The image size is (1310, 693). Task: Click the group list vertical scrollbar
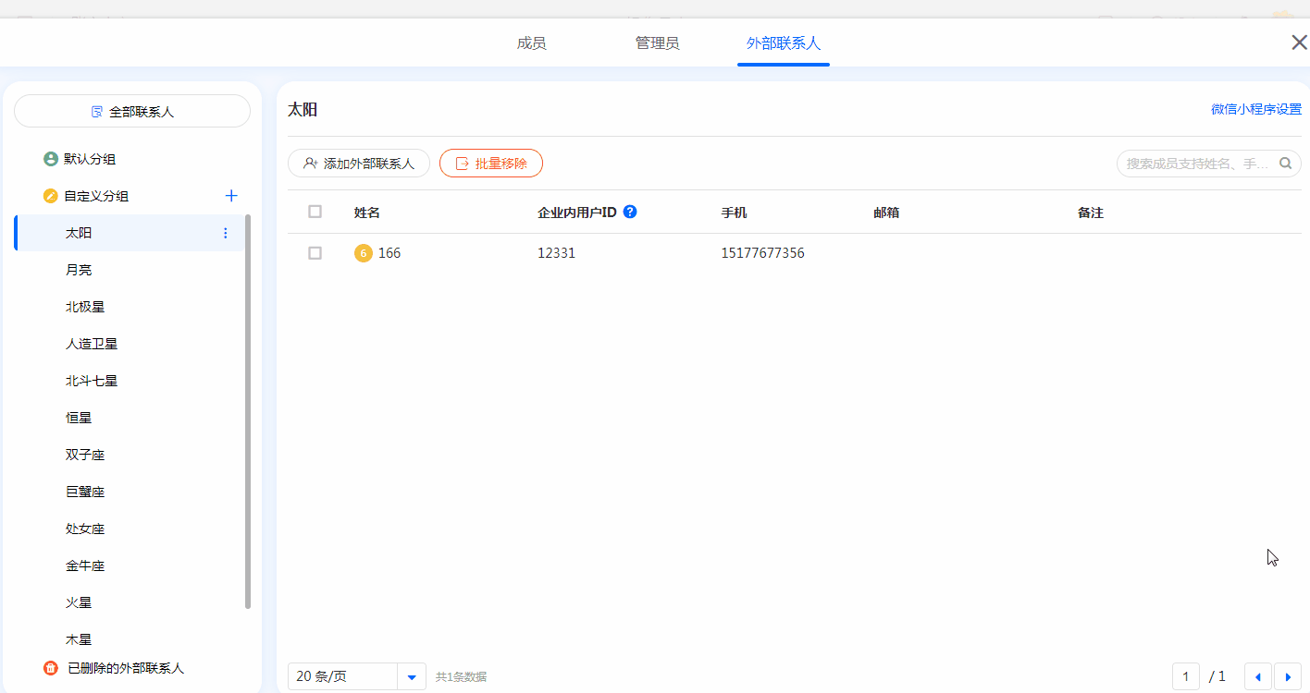pos(247,411)
